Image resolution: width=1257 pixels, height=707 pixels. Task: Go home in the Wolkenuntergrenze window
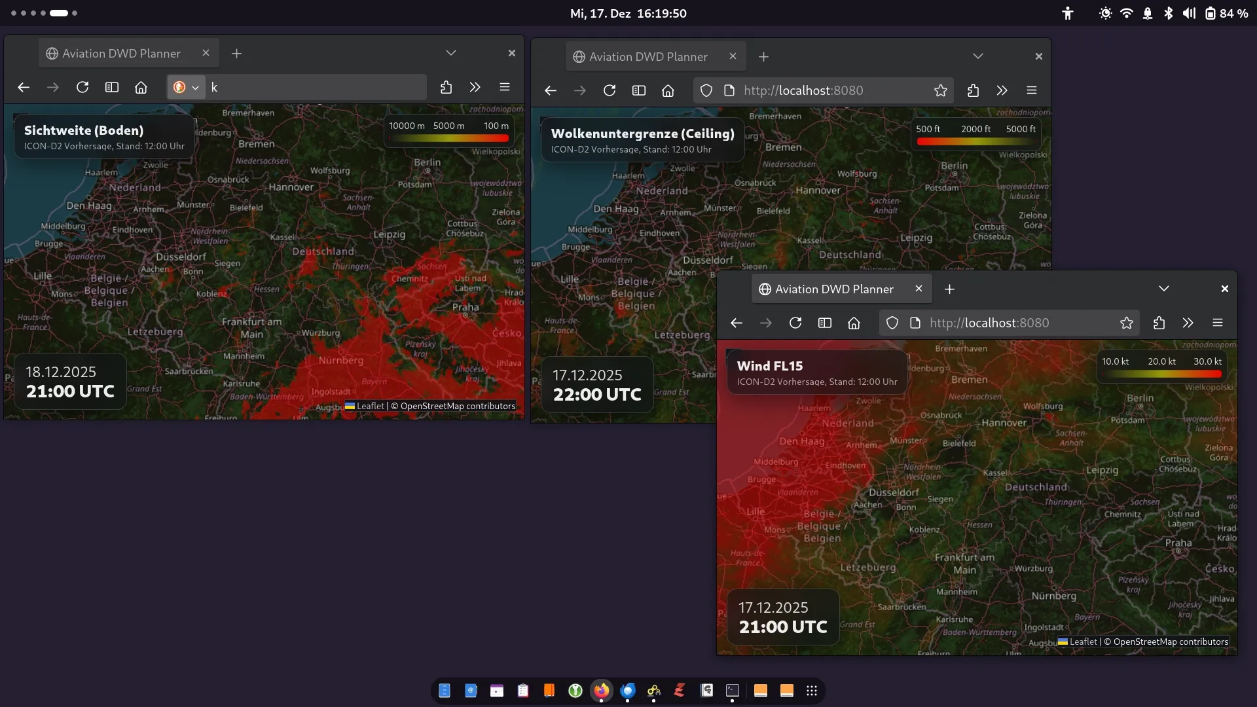(x=667, y=90)
